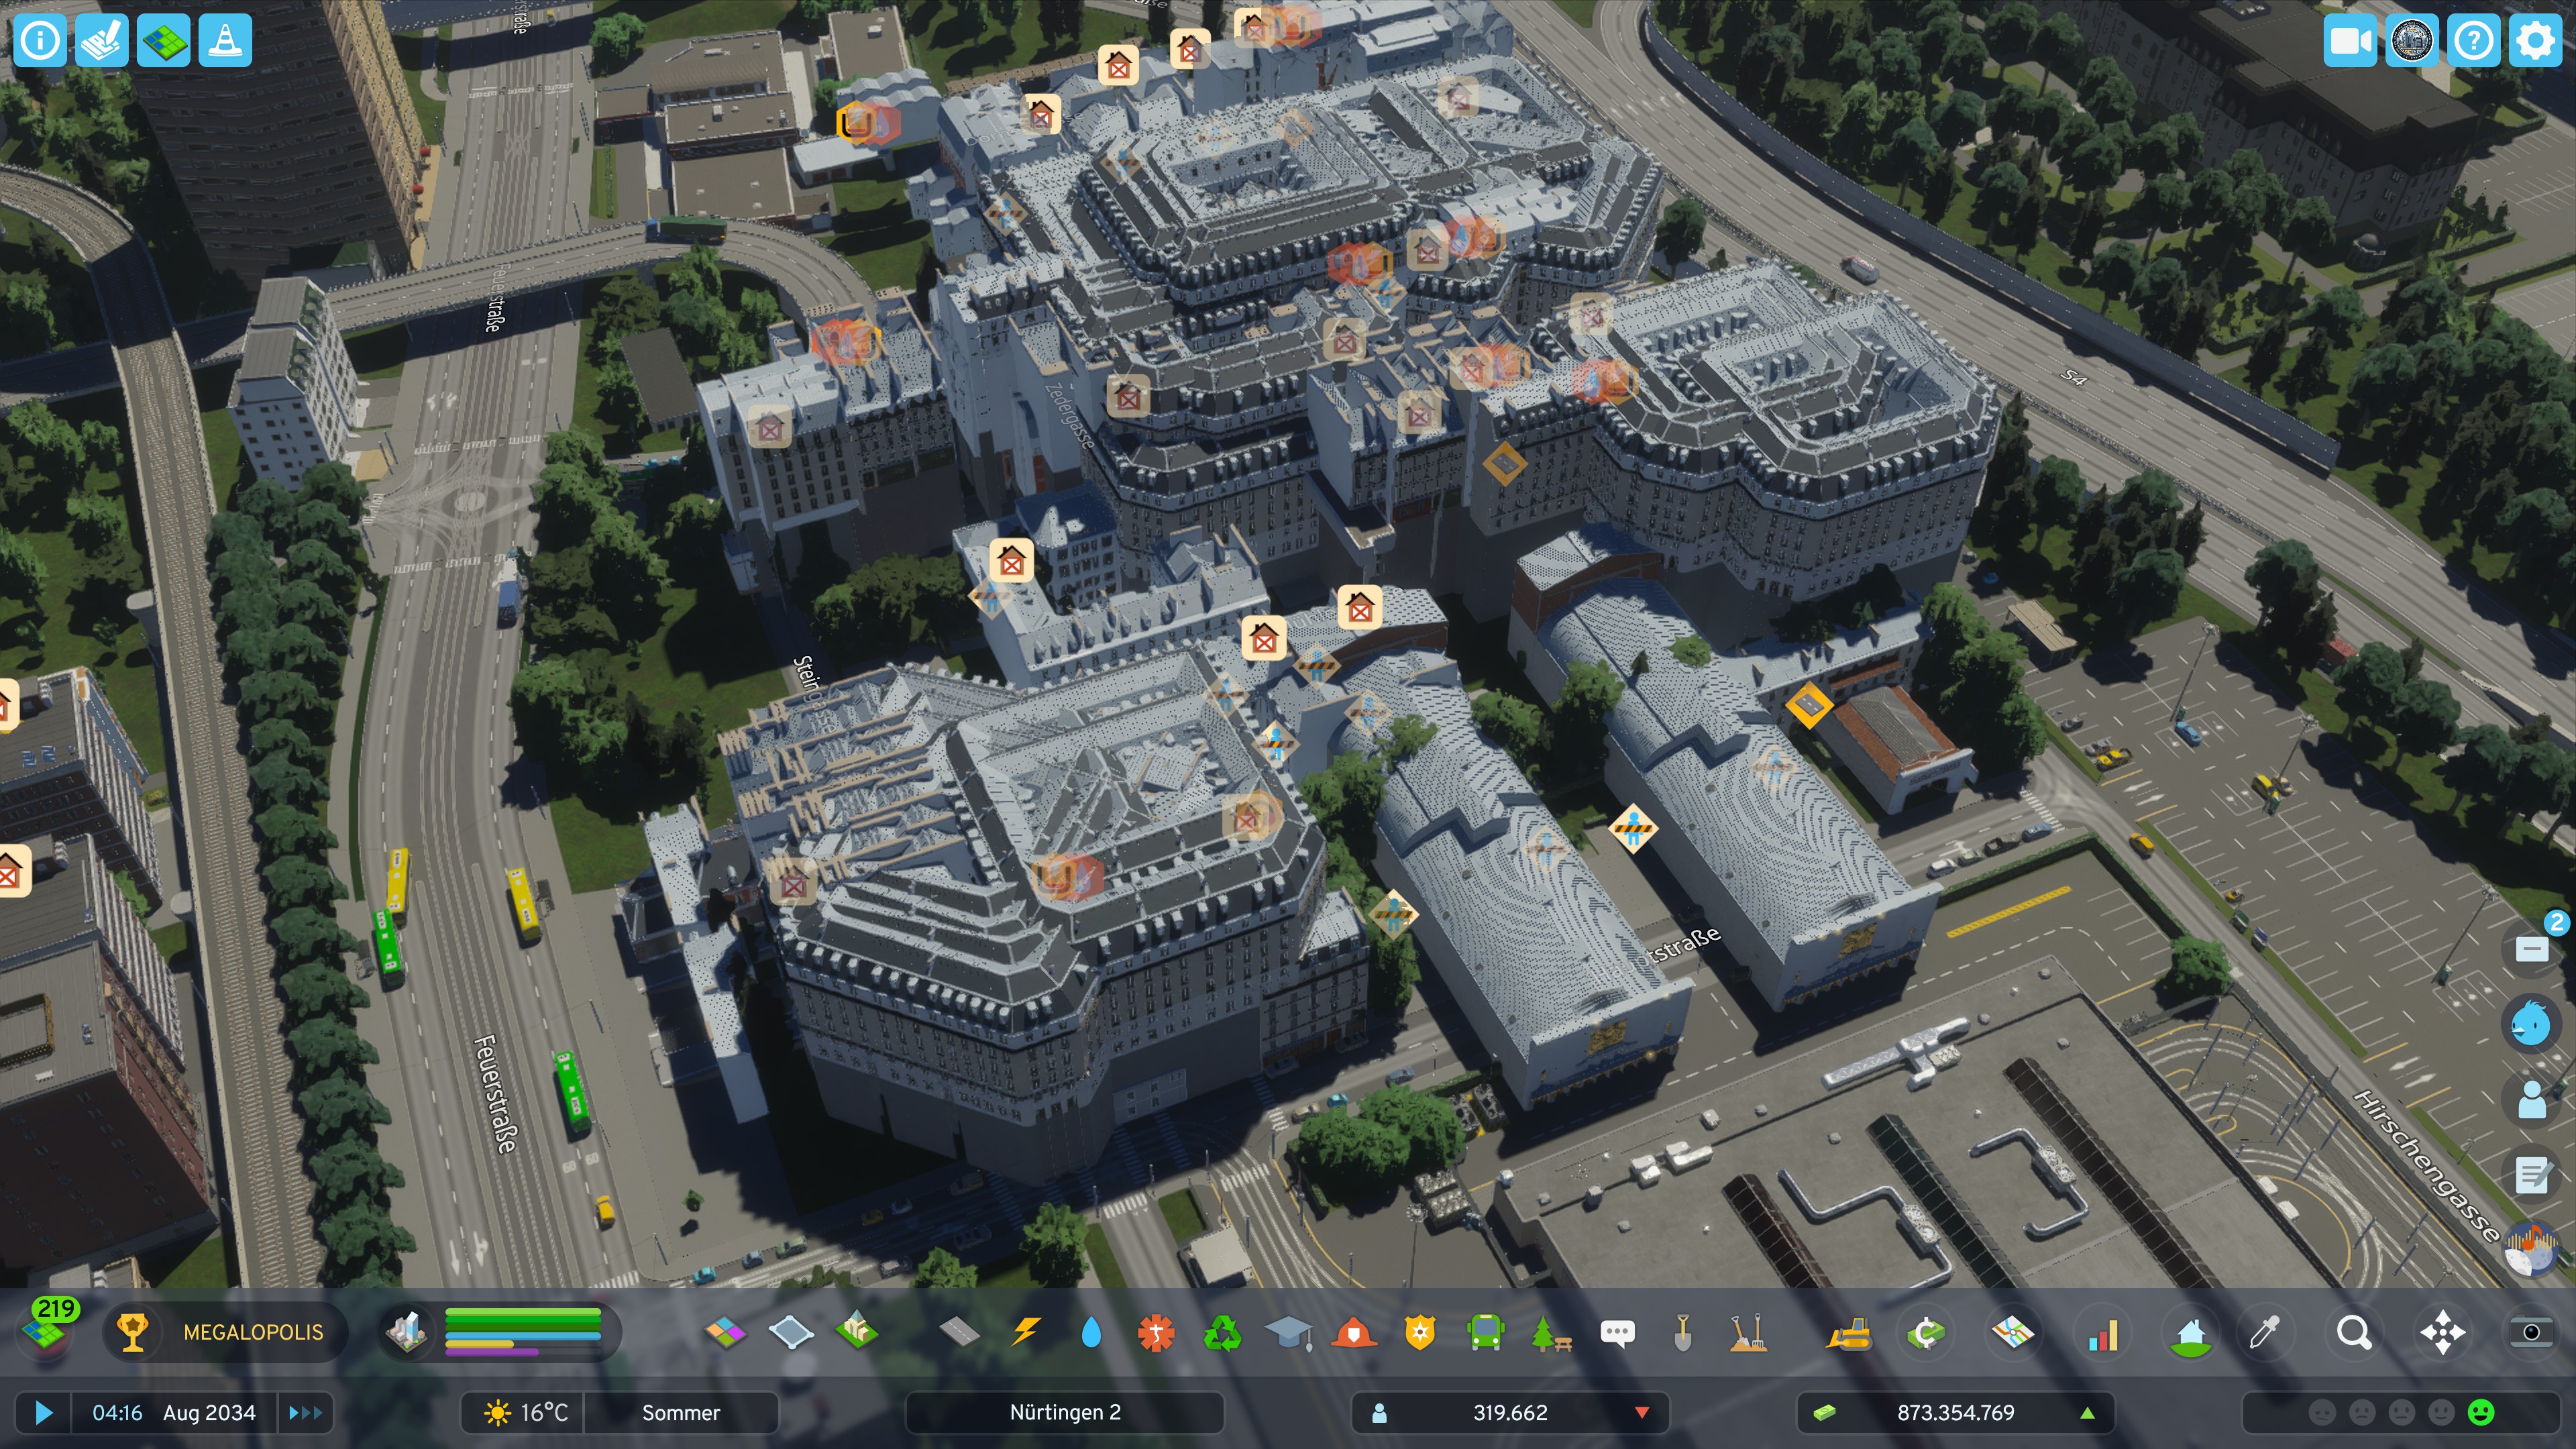Open the help question mark icon
This screenshot has height=1449, width=2576.
pyautogui.click(x=2474, y=41)
